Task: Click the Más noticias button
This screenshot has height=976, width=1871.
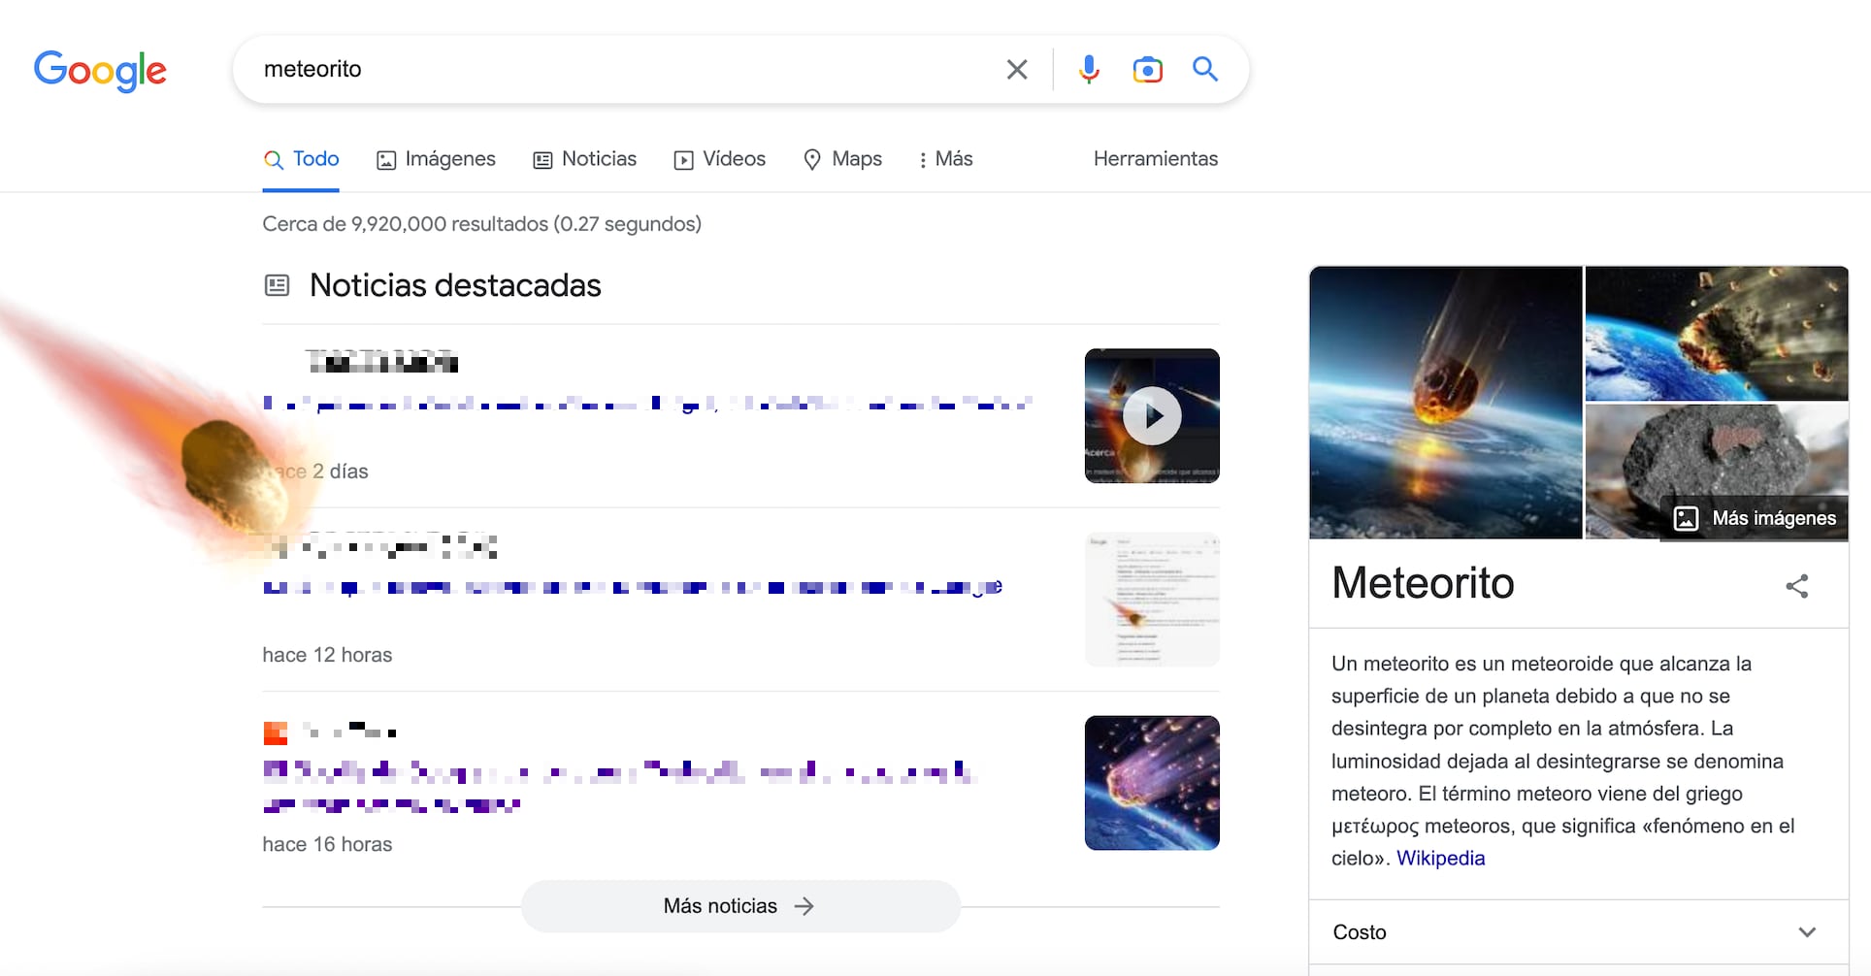Action: tap(739, 906)
